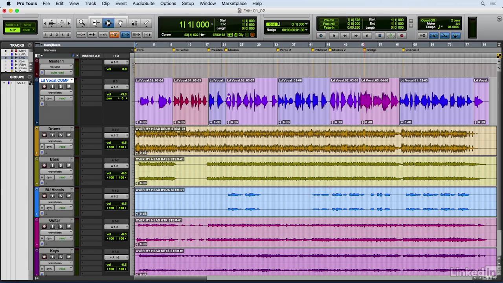This screenshot has width=503, height=283.
Task: Enable Spot edit mode
Action: click(x=28, y=25)
